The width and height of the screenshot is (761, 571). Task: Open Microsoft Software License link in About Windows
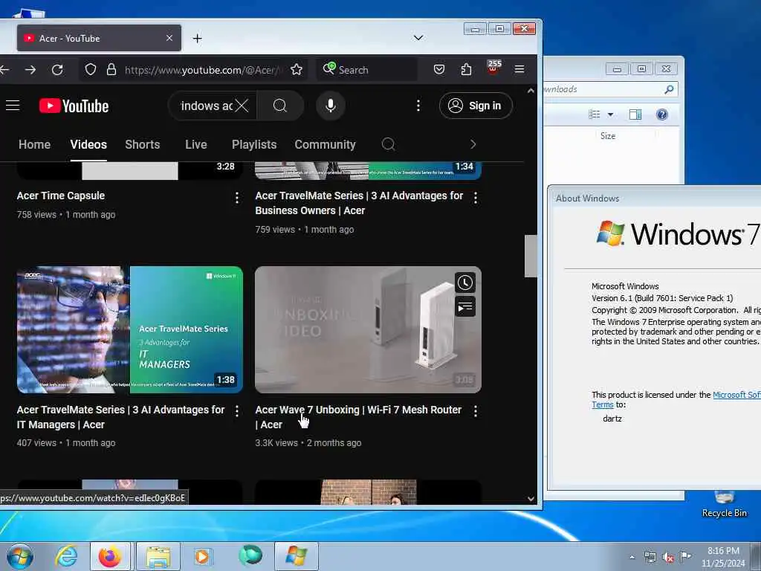pyautogui.click(x=736, y=395)
